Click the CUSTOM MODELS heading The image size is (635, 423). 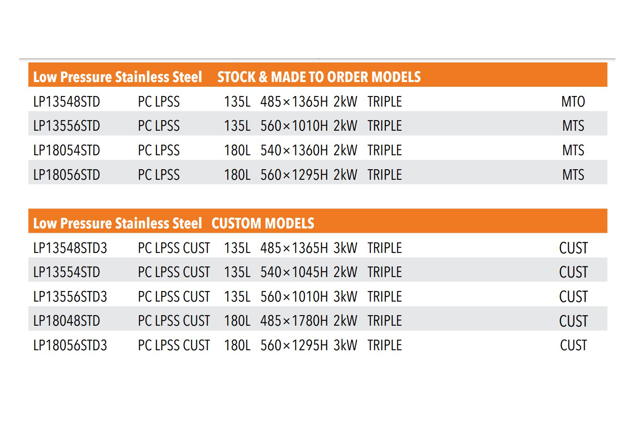[263, 223]
